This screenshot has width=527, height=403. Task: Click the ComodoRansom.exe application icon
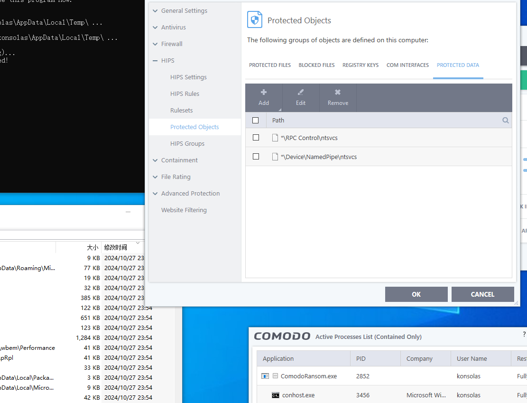(265, 376)
